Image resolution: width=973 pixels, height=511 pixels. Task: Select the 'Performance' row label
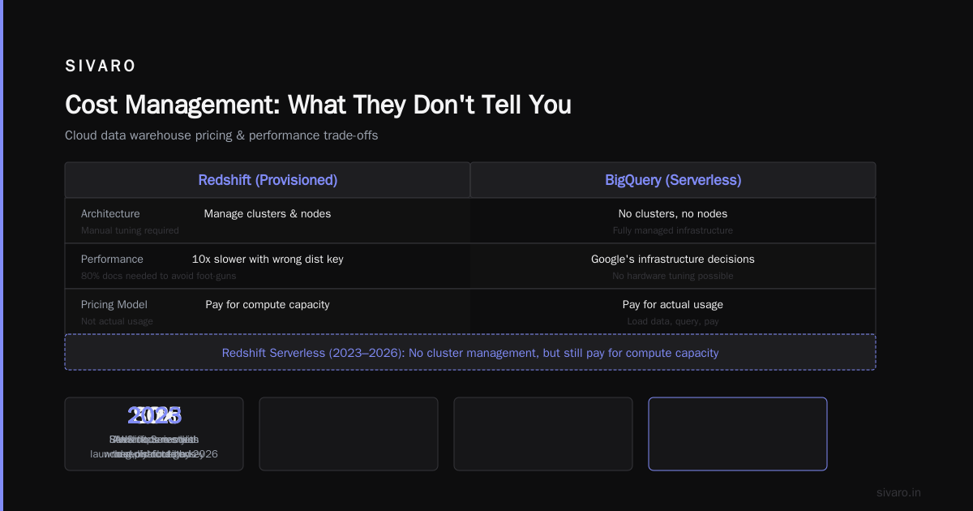point(112,260)
